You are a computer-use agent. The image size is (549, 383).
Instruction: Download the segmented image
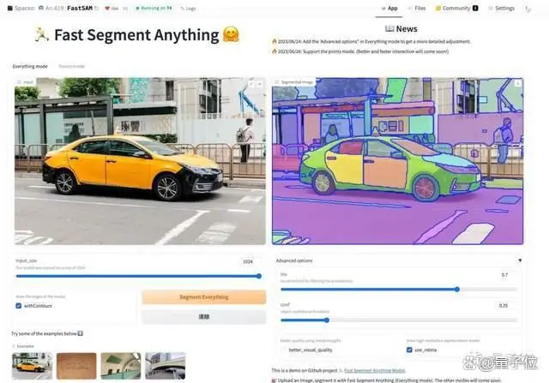click(x=518, y=83)
